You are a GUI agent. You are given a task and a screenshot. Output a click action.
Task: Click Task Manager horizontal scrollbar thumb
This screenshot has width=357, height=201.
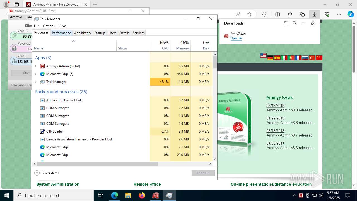(97, 164)
